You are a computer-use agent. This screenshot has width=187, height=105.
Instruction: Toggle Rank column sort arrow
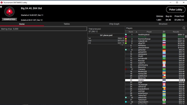tap(137, 32)
